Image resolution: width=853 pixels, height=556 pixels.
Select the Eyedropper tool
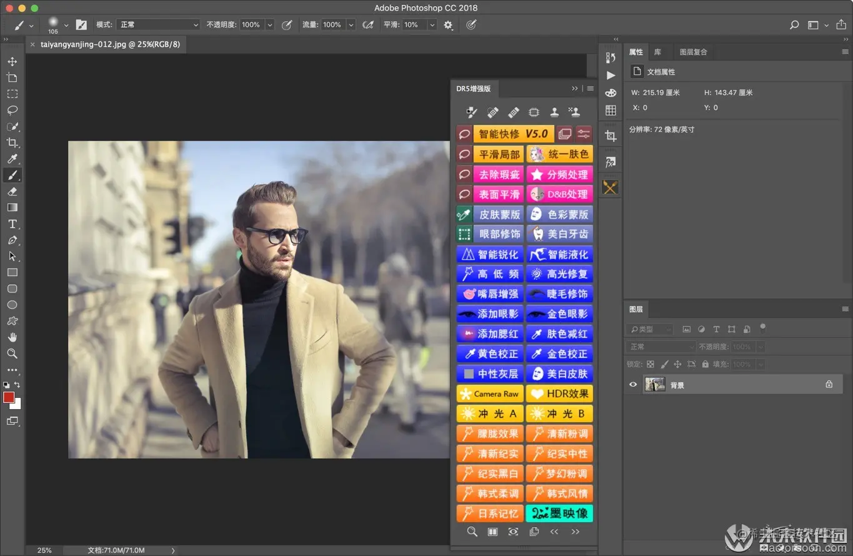point(12,159)
